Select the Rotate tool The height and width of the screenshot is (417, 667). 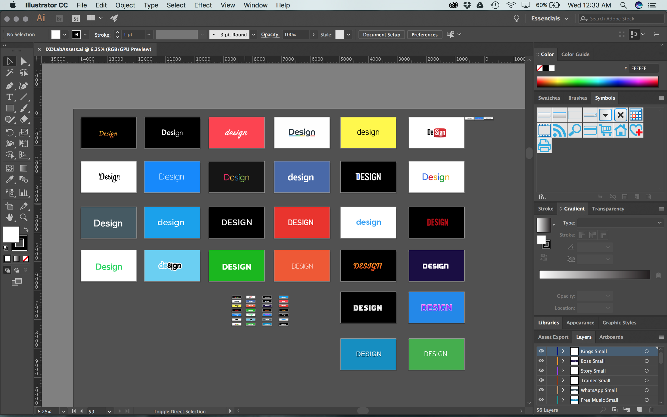tap(9, 132)
